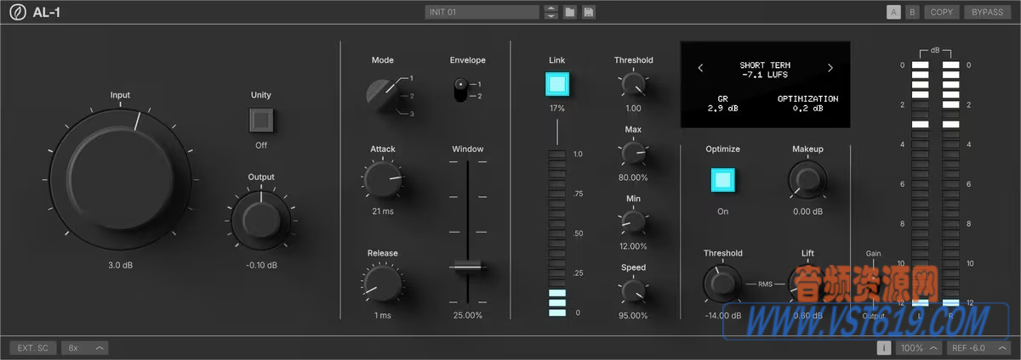This screenshot has width=1021, height=360.
Task: Click the 17% link value
Action: pos(557,110)
